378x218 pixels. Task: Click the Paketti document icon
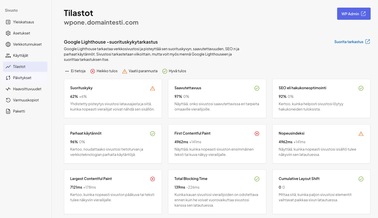(8, 111)
